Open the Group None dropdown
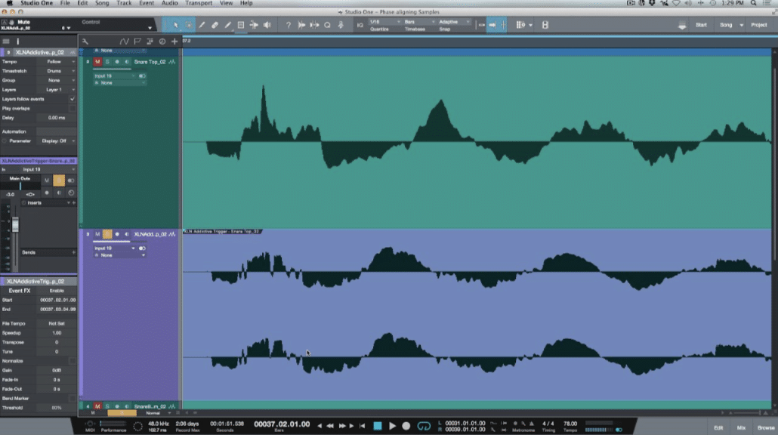778x435 pixels. pyautogui.click(x=57, y=80)
